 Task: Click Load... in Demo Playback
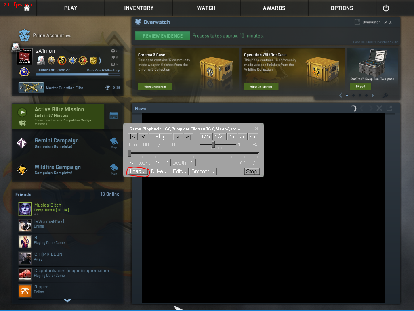[x=138, y=171]
